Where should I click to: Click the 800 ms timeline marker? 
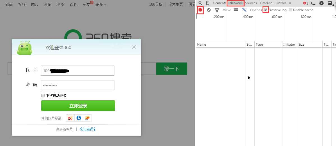tap(306, 17)
